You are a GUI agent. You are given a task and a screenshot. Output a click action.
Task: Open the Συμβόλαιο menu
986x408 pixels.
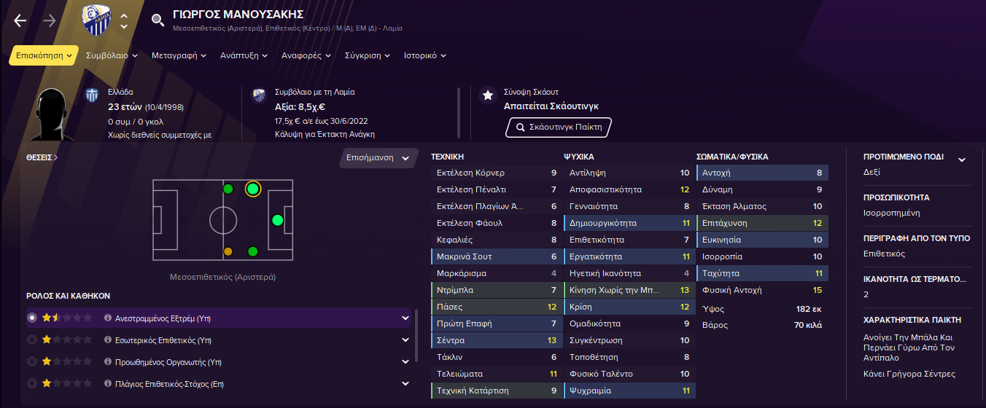(x=112, y=55)
